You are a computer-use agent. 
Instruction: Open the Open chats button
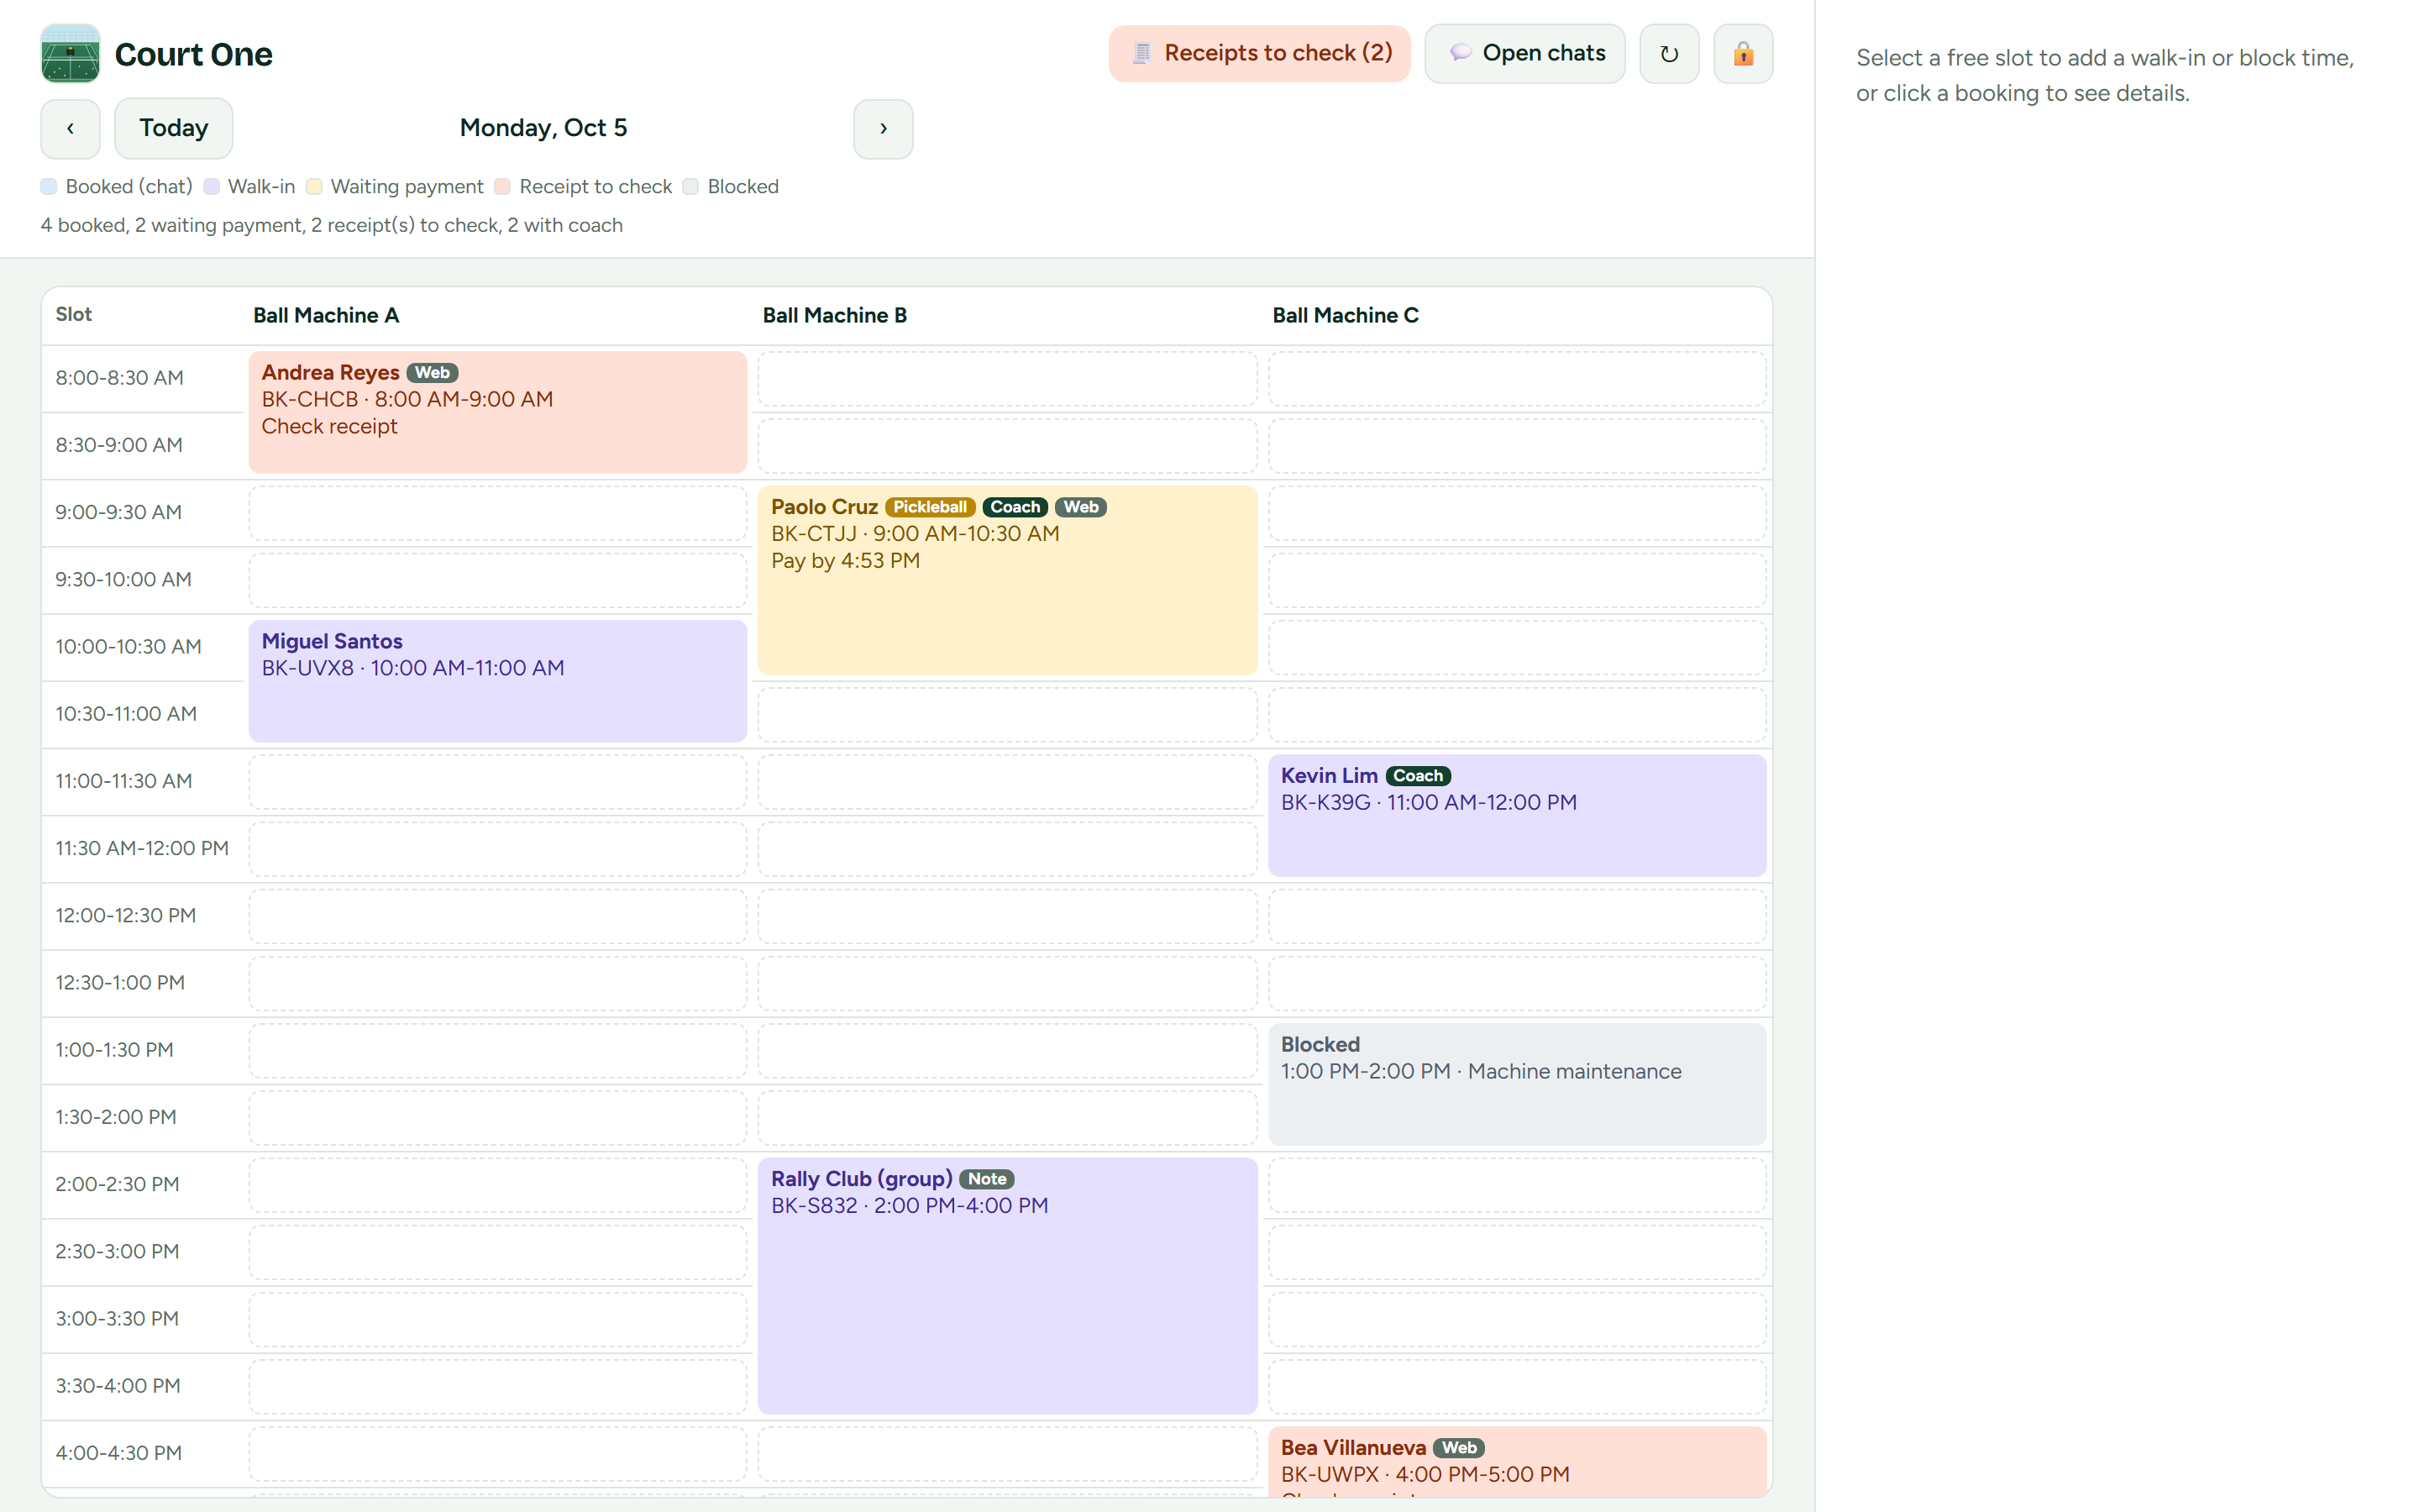point(1524,53)
